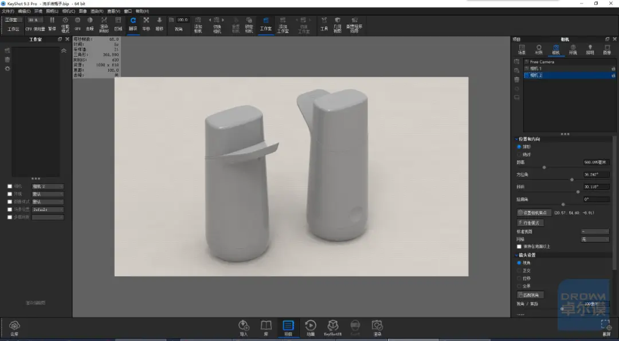Enable the 保持在地面以上 checkbox

pyautogui.click(x=519, y=246)
